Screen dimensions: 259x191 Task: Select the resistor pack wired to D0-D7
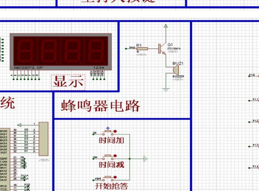pos(43,139)
